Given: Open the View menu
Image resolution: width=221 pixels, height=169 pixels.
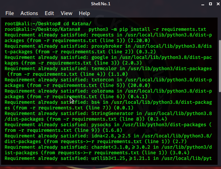Looking at the screenshot, I should point(67,13).
